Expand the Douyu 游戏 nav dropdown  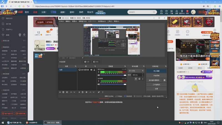(x=72, y=12)
